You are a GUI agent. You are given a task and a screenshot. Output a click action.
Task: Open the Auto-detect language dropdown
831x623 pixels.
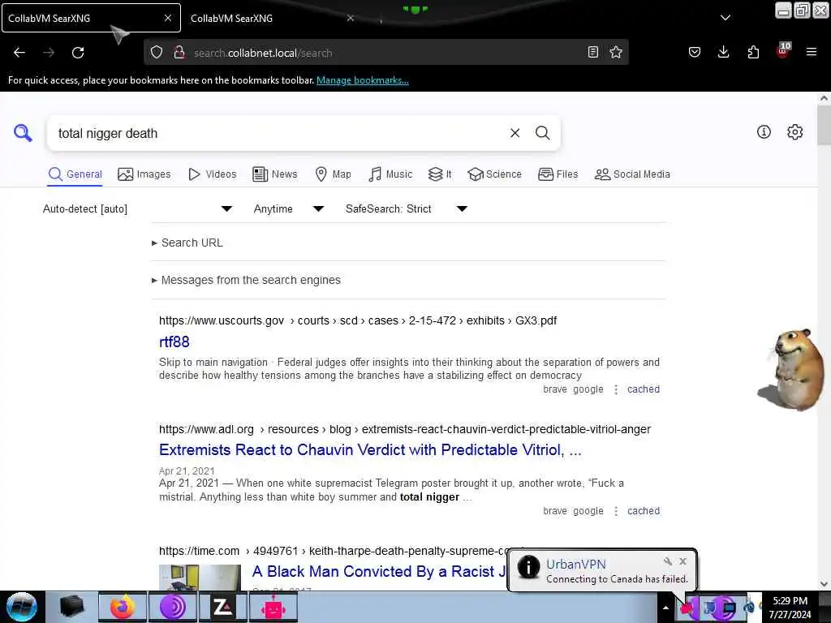point(138,208)
